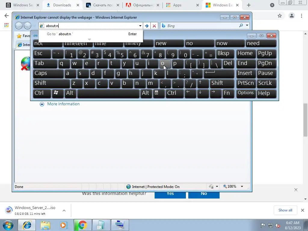Screen dimensions: 308x231
Task: Open Chrome three-dot menu
Action: point(301,16)
